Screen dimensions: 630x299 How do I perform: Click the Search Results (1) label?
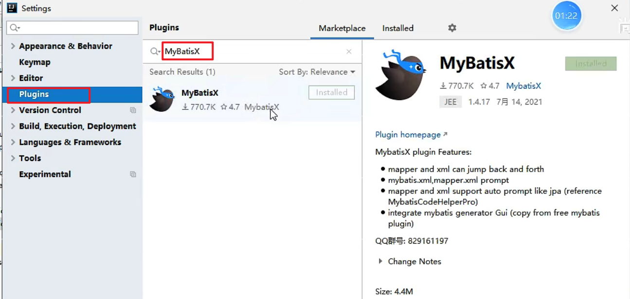pos(182,72)
